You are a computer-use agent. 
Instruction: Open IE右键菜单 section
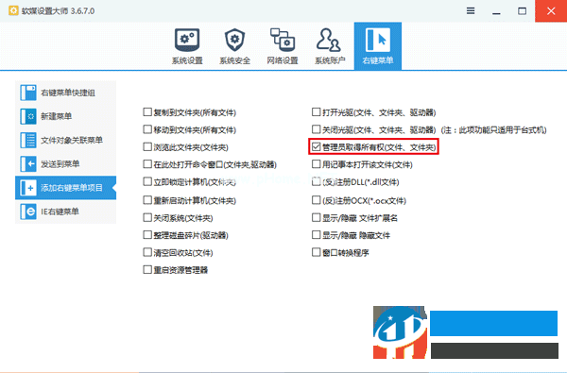tap(65, 212)
